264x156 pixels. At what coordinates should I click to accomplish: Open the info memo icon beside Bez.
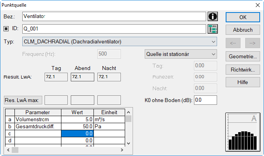pyautogui.click(x=213, y=16)
